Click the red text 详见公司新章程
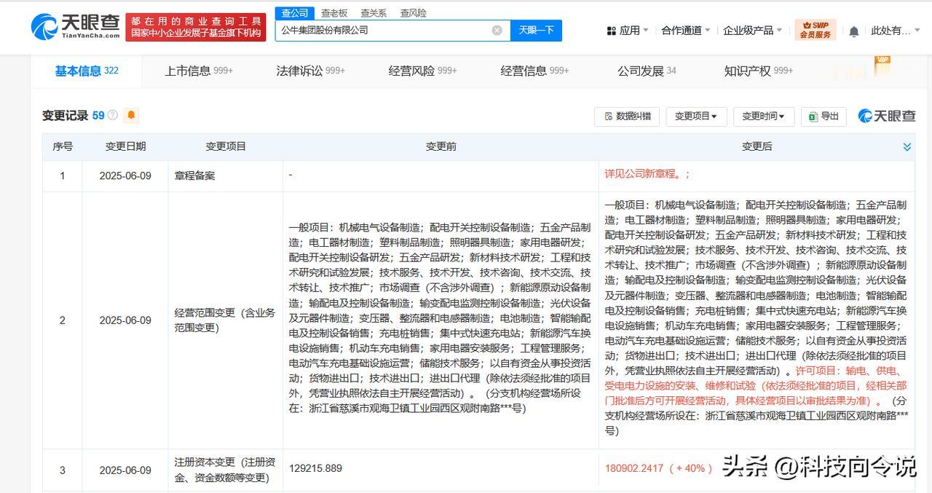The image size is (932, 493). 647,175
